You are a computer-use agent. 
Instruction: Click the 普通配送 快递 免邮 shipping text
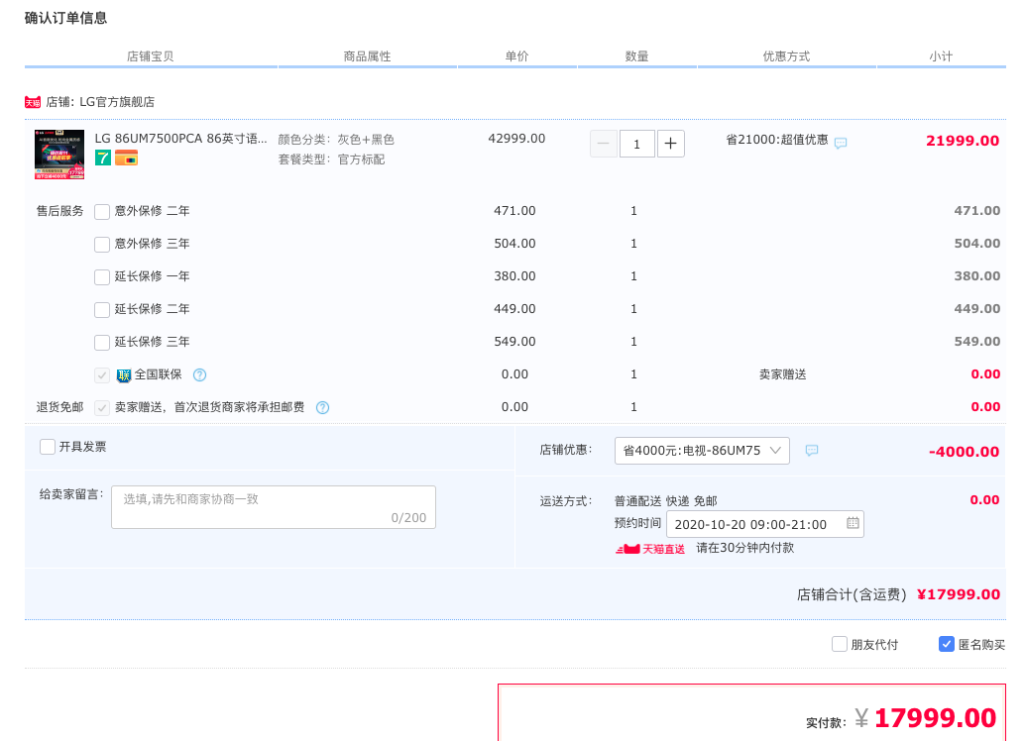click(x=665, y=501)
